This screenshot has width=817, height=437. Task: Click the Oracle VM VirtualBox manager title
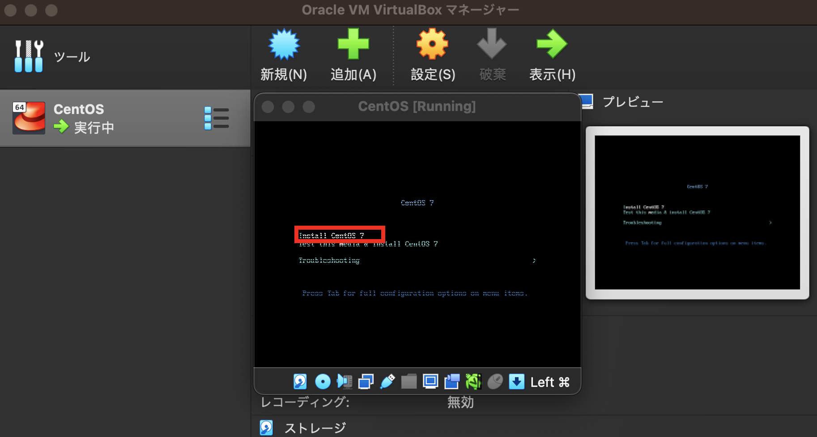coord(410,10)
